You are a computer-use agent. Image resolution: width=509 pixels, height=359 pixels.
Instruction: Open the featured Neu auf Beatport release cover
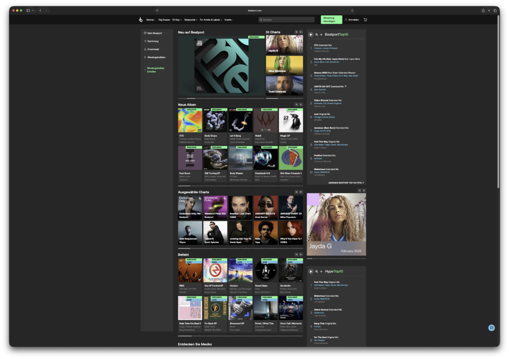[221, 66]
